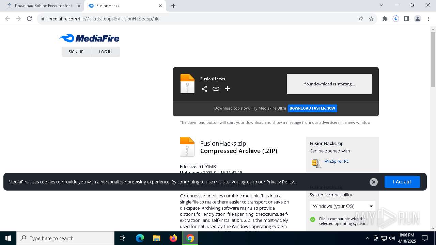This screenshot has height=245, width=436.
Task: Click the network tray icon
Action: point(384,238)
